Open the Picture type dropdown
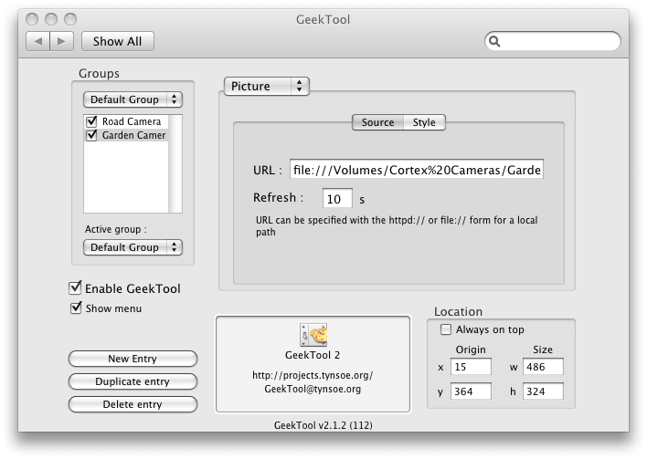The width and height of the screenshot is (647, 459). point(267,86)
